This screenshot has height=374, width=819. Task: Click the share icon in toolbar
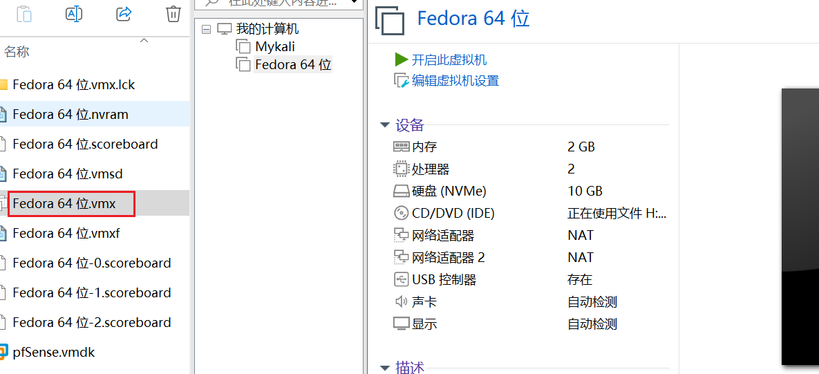pos(124,14)
